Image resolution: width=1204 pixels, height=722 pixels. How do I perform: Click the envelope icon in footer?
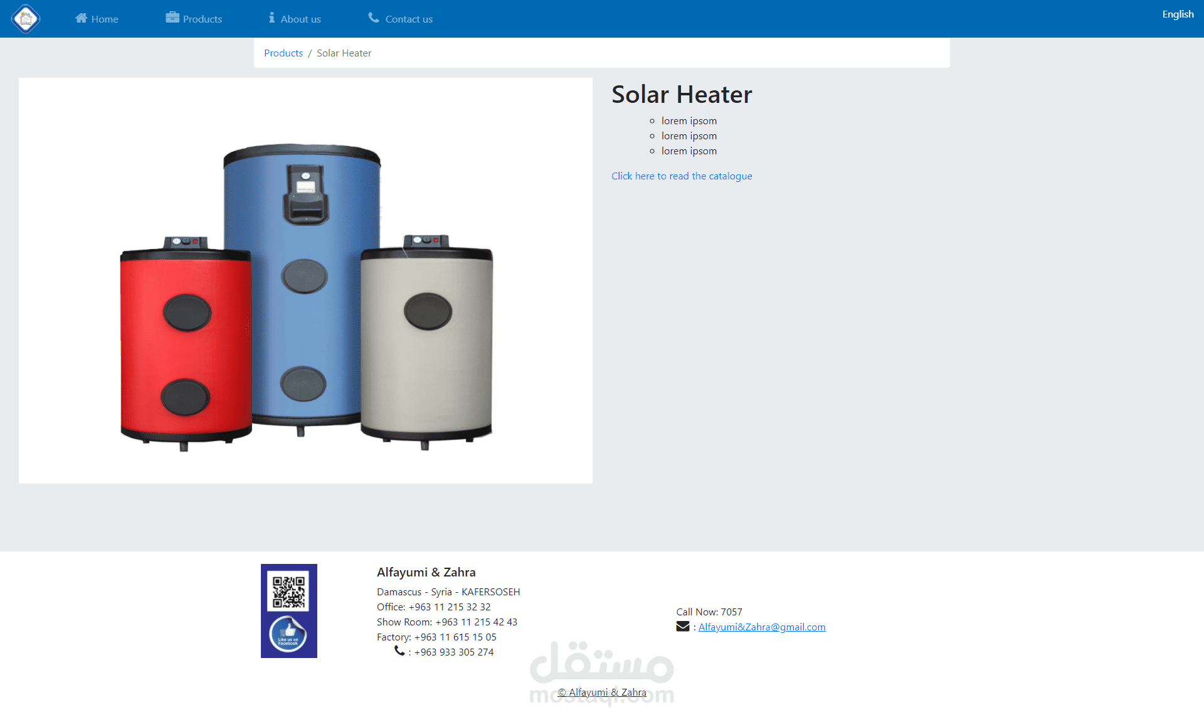tap(683, 627)
